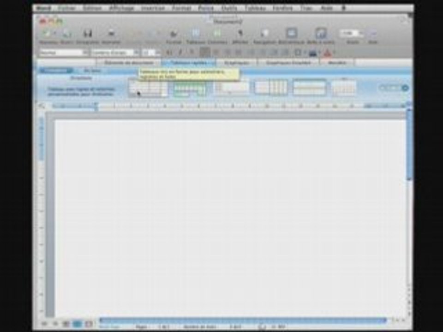The width and height of the screenshot is (443, 332).
Task: Click the Tableaux toolbar icon
Action: coord(196,34)
